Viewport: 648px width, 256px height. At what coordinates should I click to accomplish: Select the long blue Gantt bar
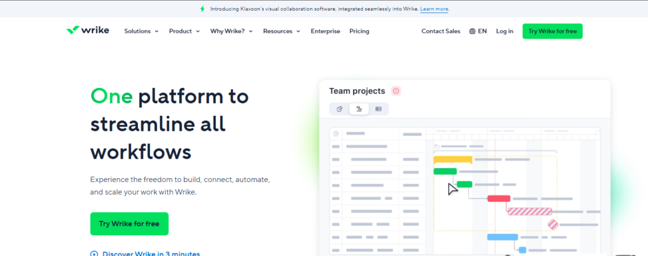(x=502, y=237)
